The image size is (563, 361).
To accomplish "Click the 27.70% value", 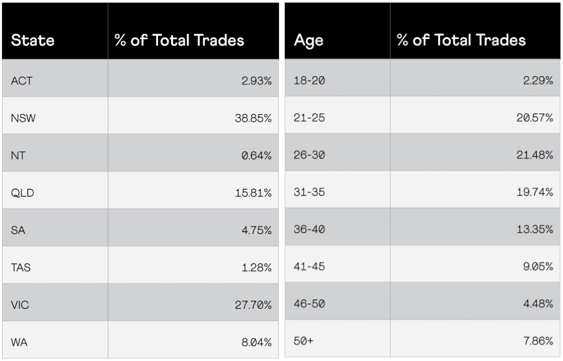I will [253, 304].
